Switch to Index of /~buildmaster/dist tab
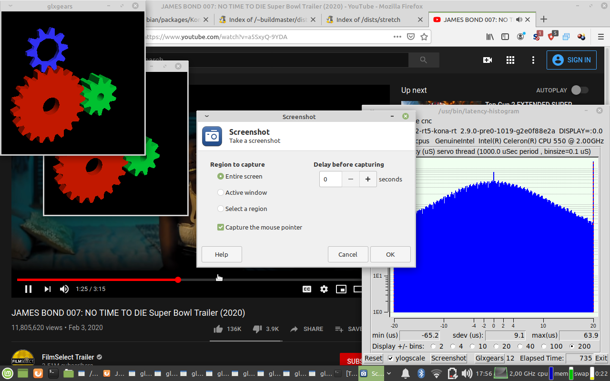 point(268,20)
